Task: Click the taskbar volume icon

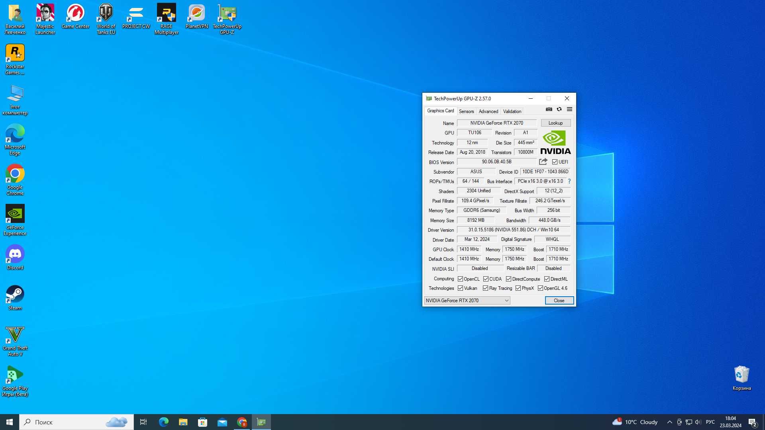Action: 698,422
